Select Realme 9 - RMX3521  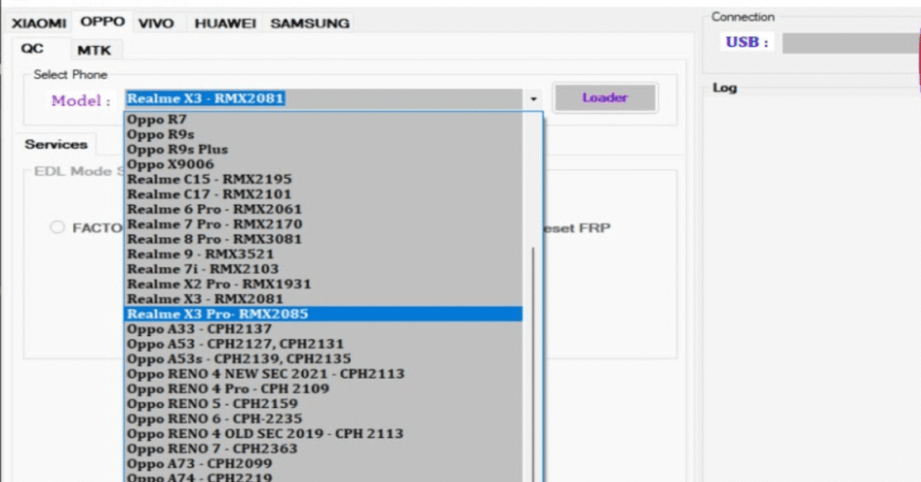[x=324, y=254]
